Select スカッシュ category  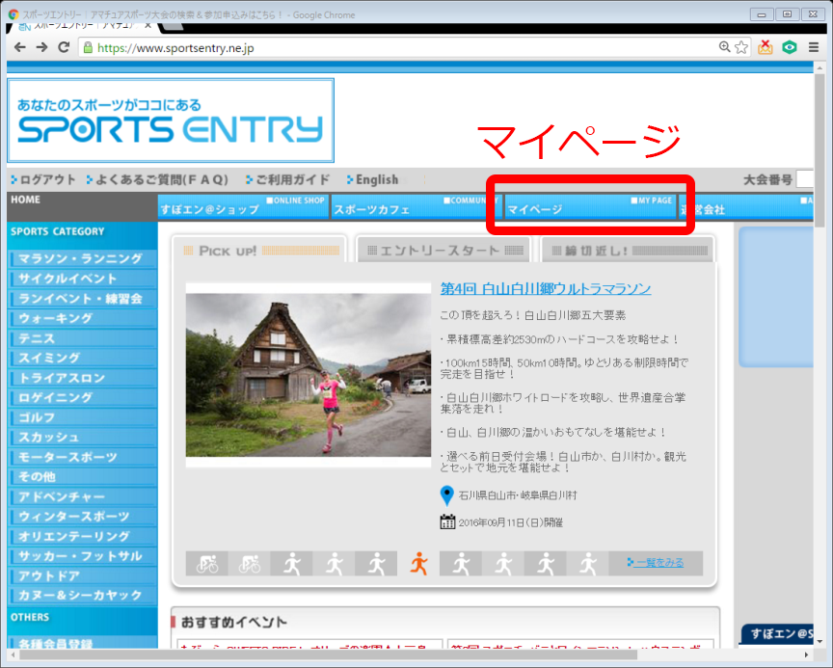pyautogui.click(x=82, y=437)
